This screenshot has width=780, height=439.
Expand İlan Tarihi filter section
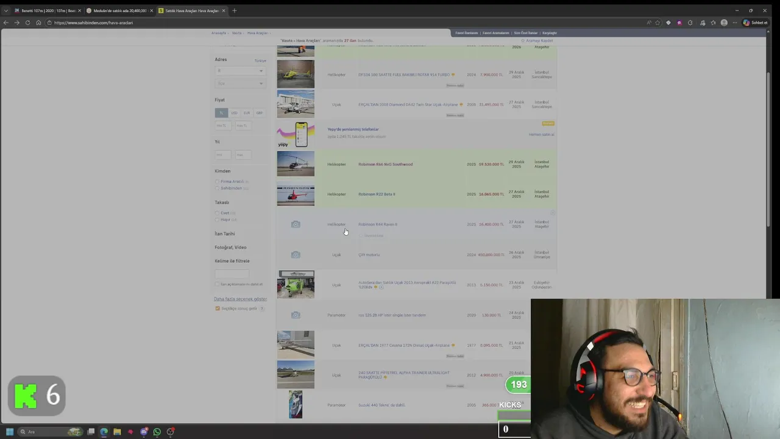pos(224,234)
